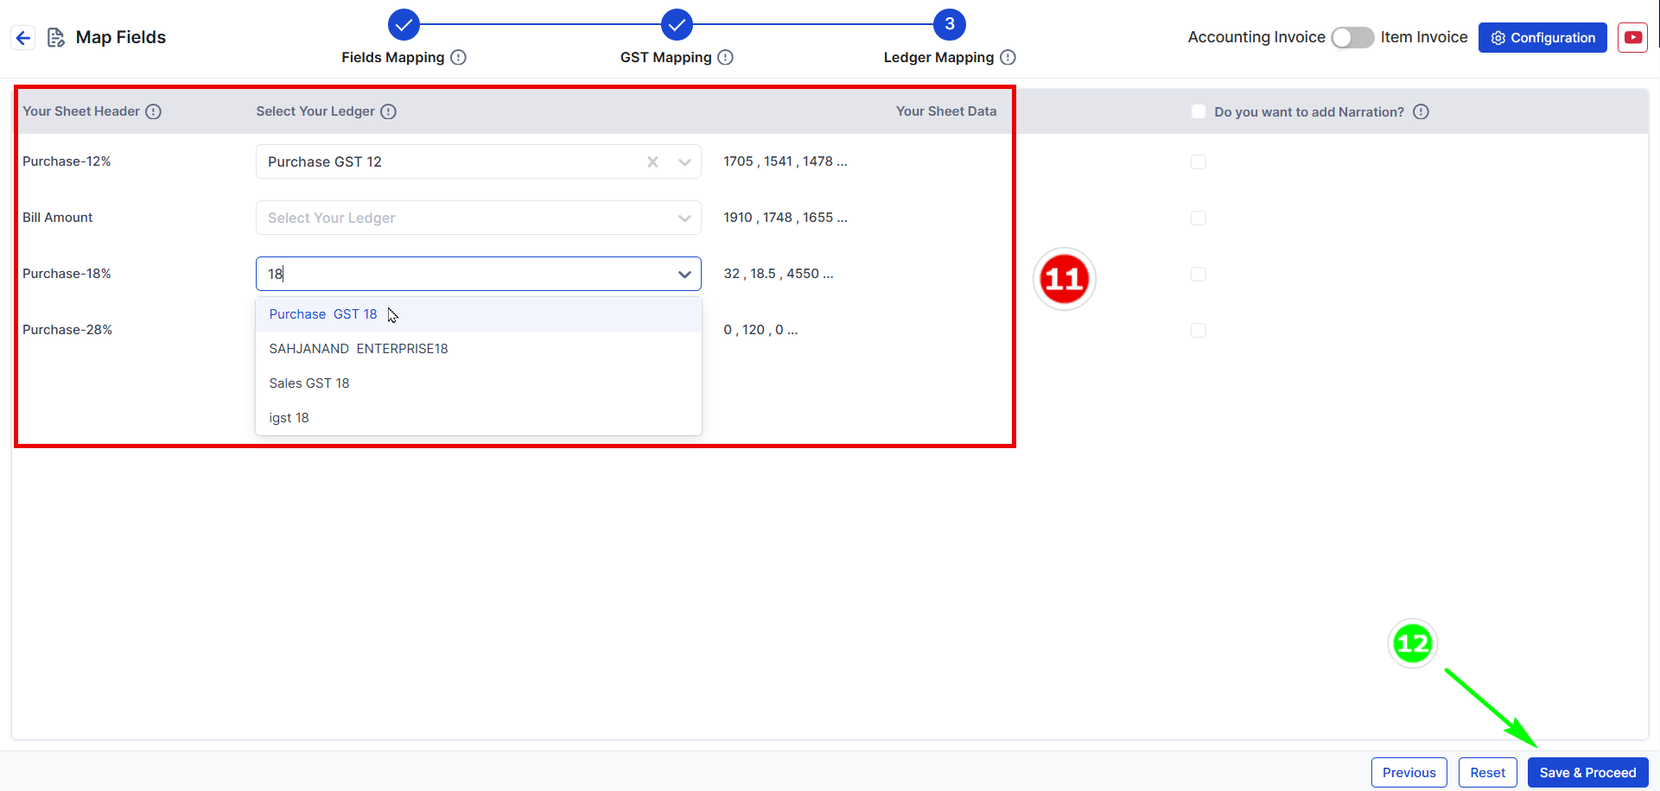Click info icon beside the Narration question
This screenshot has width=1660, height=791.
(1421, 111)
